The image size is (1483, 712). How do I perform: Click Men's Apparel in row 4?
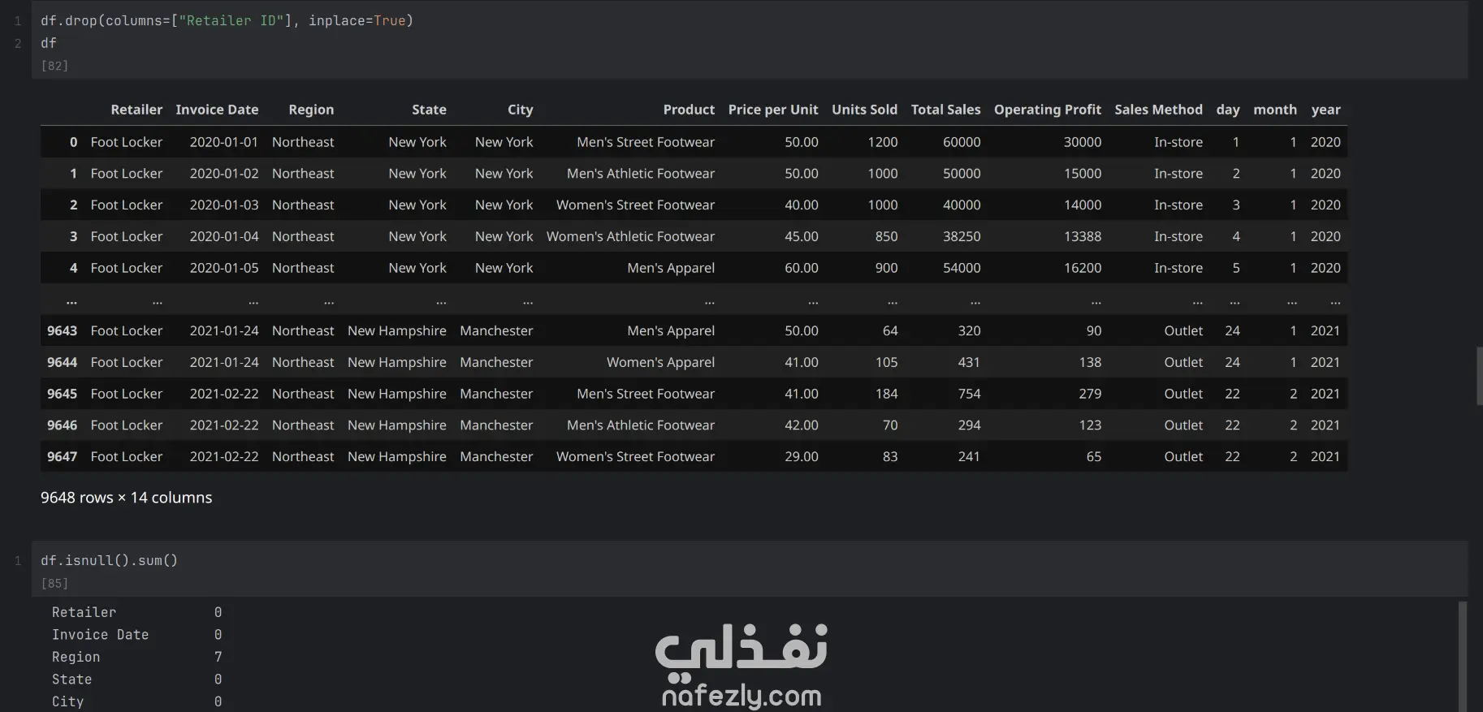(671, 268)
